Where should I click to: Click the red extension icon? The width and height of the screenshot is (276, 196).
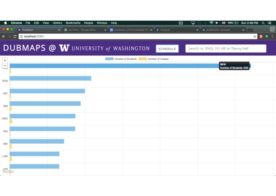click(261, 37)
